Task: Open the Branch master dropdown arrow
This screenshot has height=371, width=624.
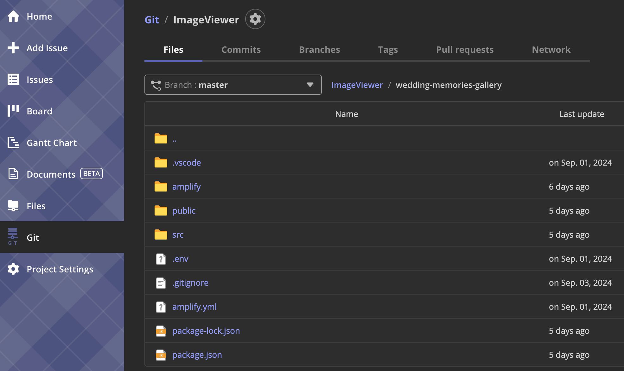Action: pyautogui.click(x=310, y=85)
